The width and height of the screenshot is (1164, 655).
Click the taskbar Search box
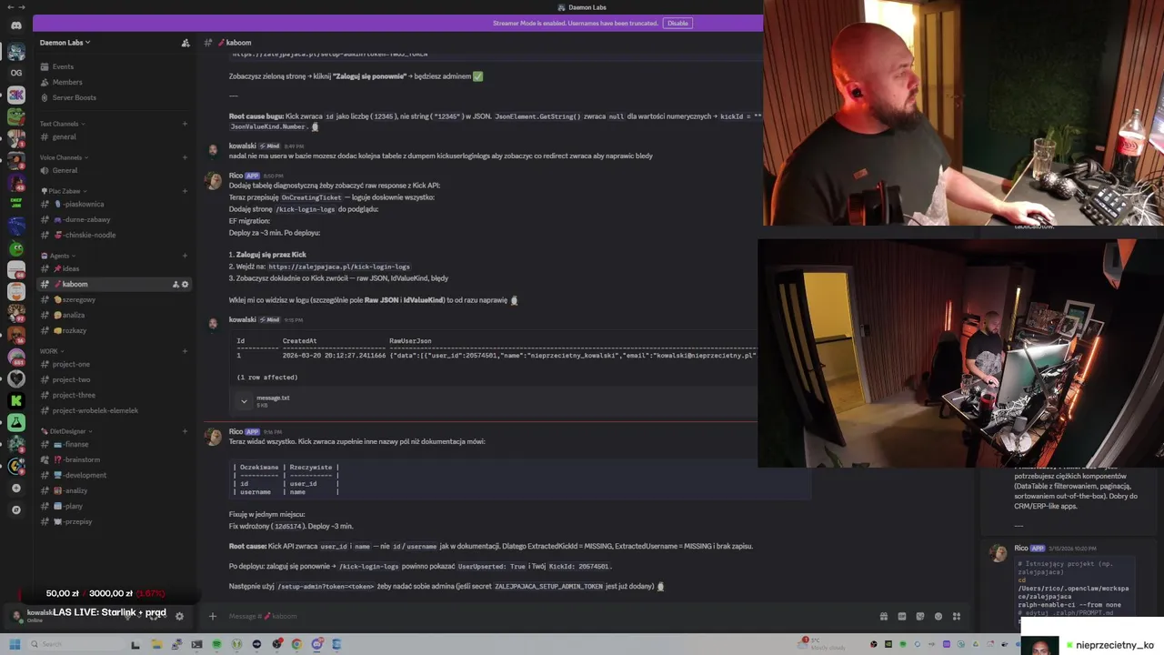77,644
